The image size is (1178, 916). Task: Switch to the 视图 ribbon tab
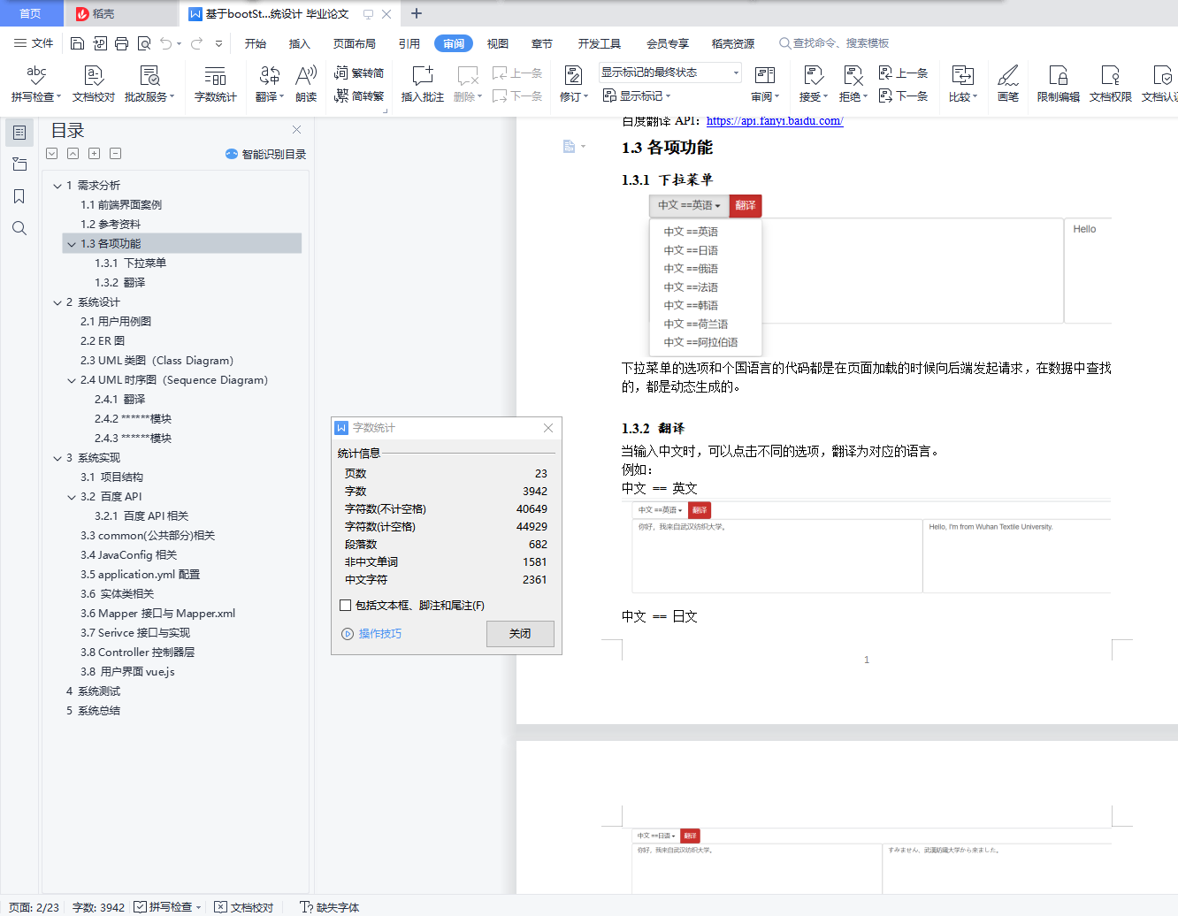[498, 43]
